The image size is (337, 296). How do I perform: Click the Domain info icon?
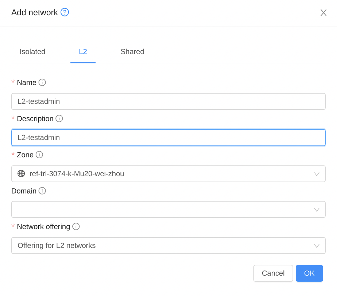pyautogui.click(x=42, y=191)
